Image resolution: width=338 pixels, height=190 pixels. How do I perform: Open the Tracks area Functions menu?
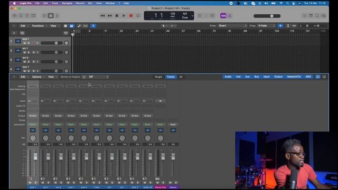tap(39, 26)
